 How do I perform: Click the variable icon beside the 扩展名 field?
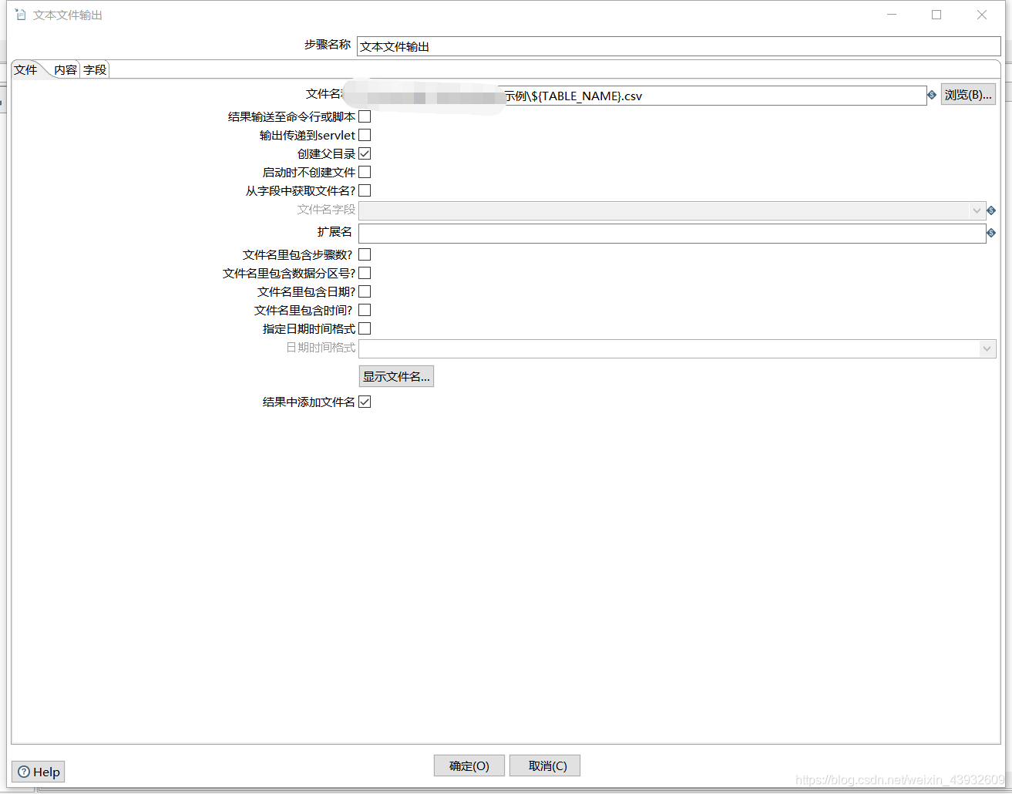point(991,233)
